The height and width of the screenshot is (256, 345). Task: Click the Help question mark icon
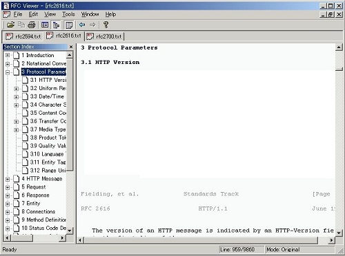point(106,25)
